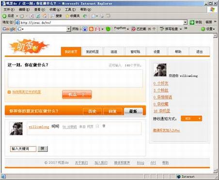Click the Refresh page icon in IE toolbar
The image size is (219, 180).
(x=38, y=16)
